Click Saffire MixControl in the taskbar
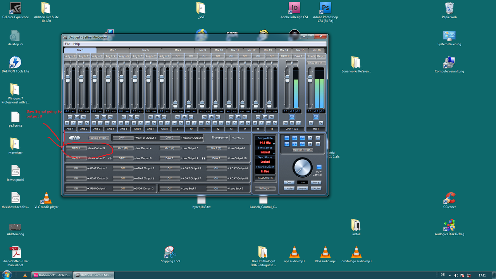The image size is (496, 279). tap(93, 275)
